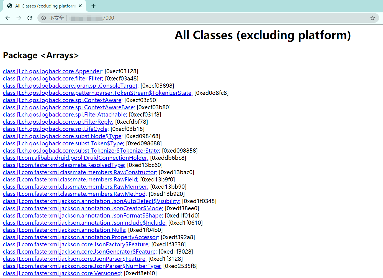Open DruidConnectionHolder class link
The image size is (383, 278).
click(75, 158)
